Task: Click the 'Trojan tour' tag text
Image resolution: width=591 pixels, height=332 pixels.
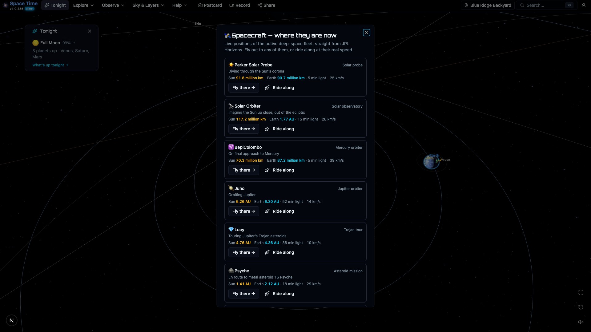Action: (353, 230)
